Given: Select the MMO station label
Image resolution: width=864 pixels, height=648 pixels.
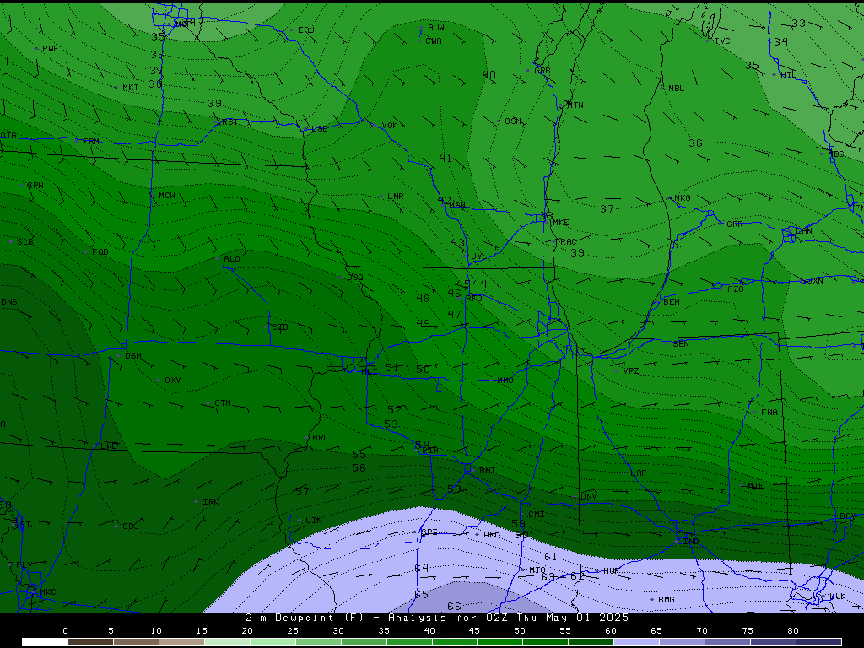Looking at the screenshot, I should [505, 381].
